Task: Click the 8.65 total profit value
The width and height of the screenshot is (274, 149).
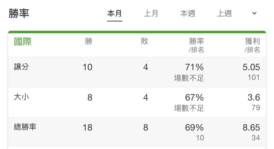Action: tap(251, 127)
